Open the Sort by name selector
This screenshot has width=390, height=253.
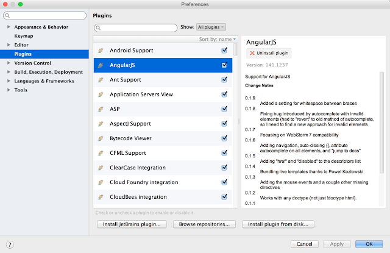pyautogui.click(x=218, y=39)
